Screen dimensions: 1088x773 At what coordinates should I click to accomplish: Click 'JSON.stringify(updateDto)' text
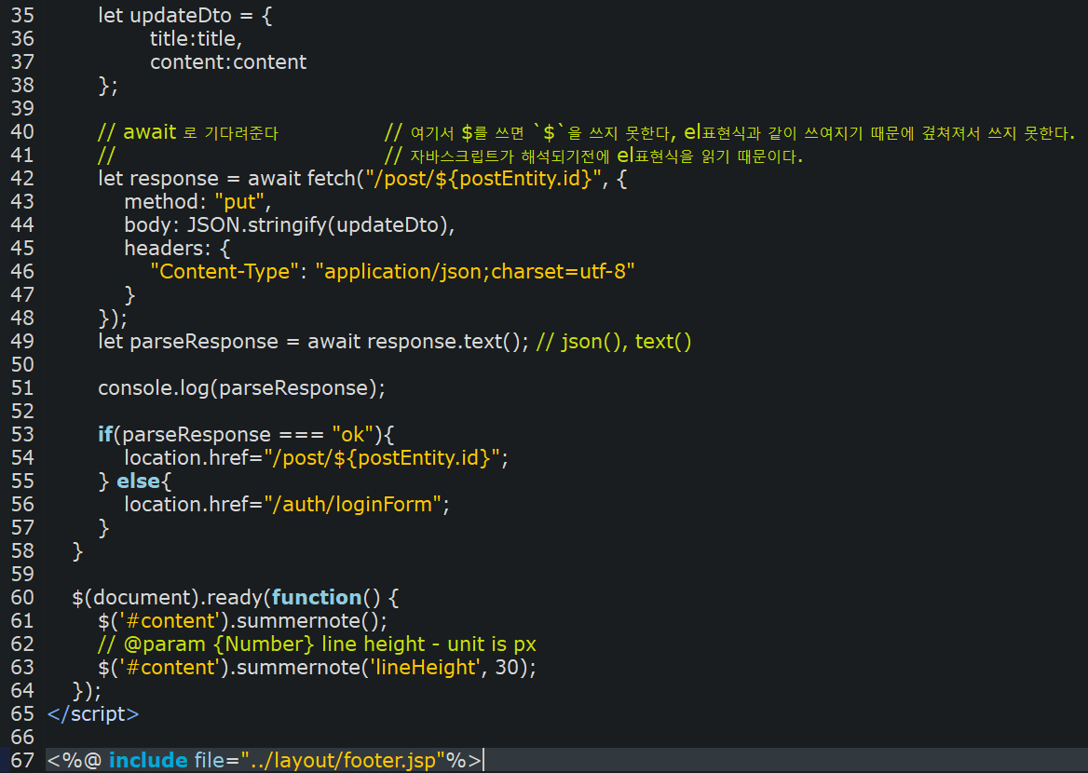[318, 224]
